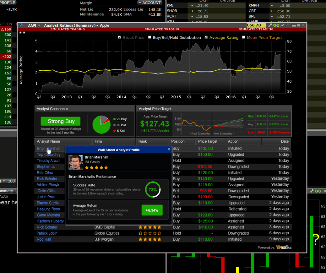Expand the Analyst Ratings(Summary) dropdown
This screenshot has width=326, height=273.
tap(71, 25)
